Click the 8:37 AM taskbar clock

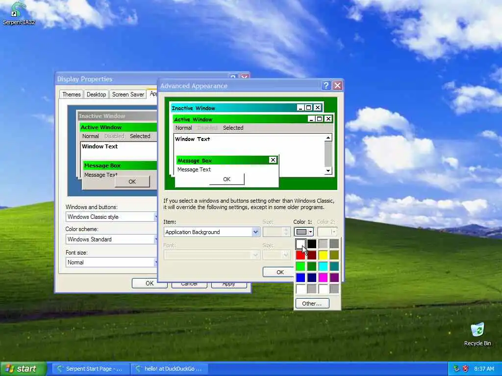[x=484, y=369]
